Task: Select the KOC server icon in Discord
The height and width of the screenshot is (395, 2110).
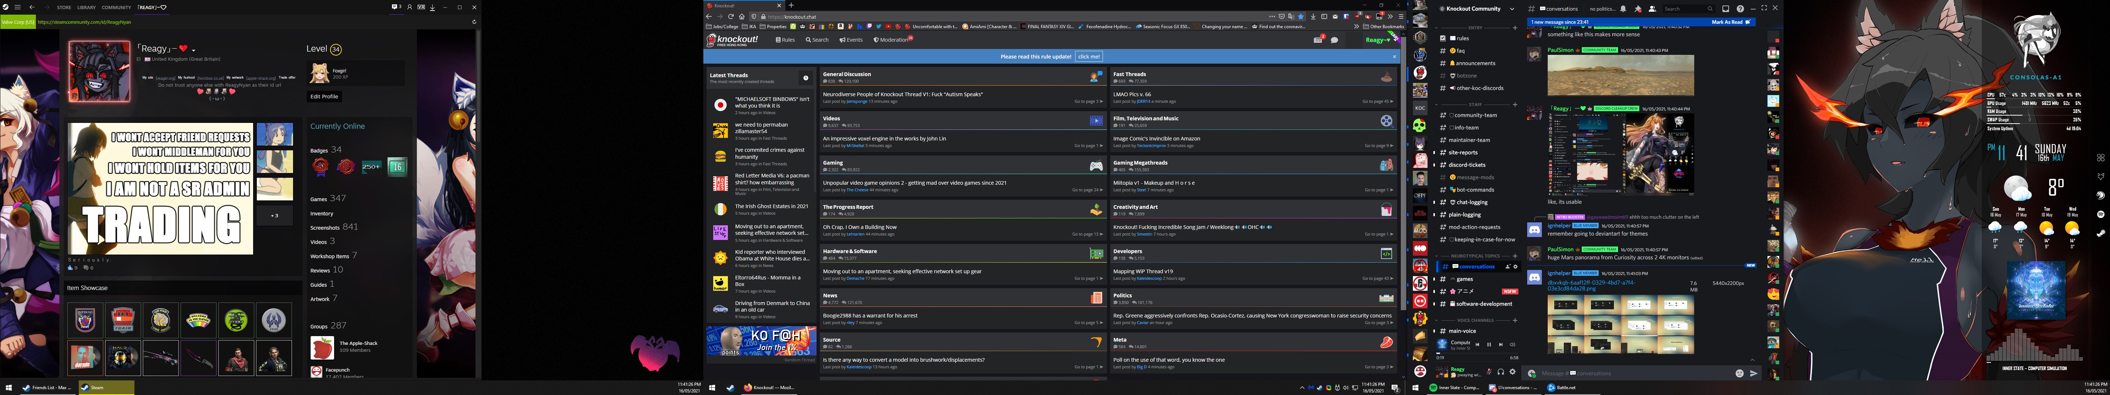Action: click(1420, 108)
